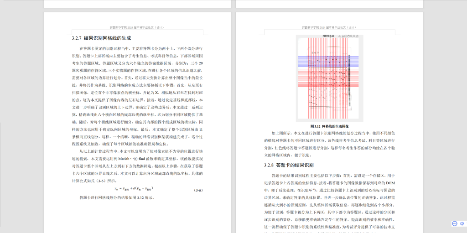Click the y formula line above (3-6)
This screenshot has height=233, width=467.
tap(134, 188)
